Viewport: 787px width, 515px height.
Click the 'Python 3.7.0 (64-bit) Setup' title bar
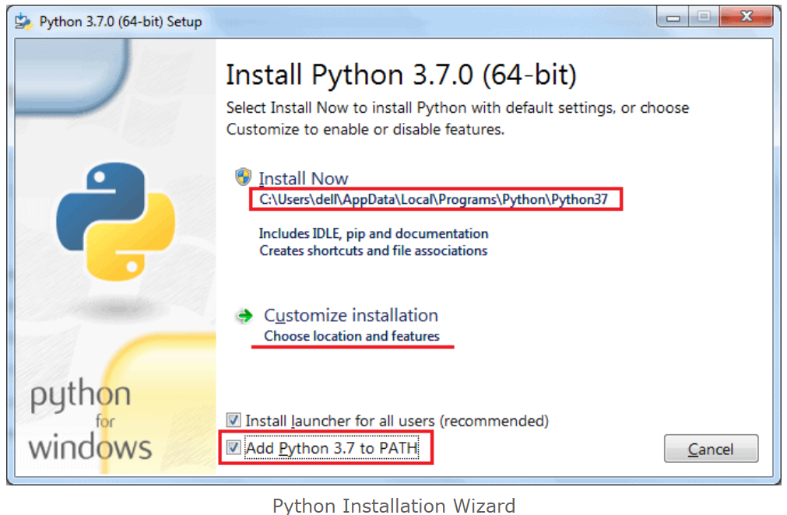coord(121,22)
